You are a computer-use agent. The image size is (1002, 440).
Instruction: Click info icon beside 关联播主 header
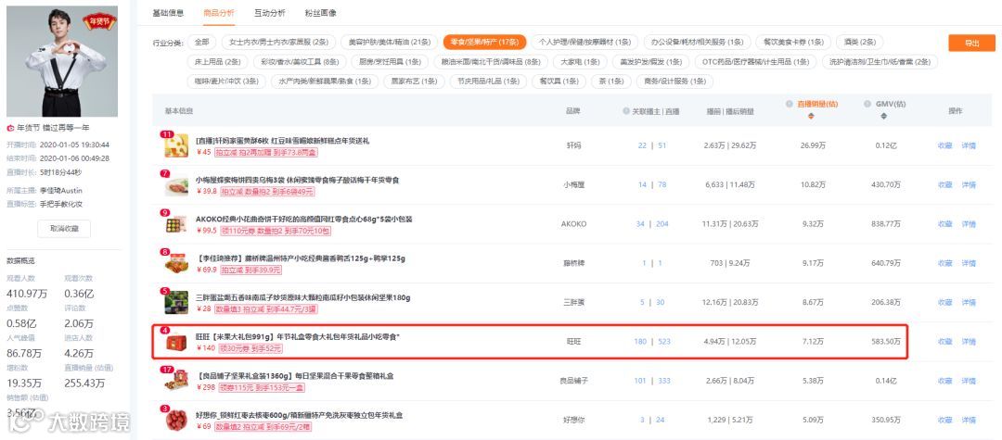[626, 111]
